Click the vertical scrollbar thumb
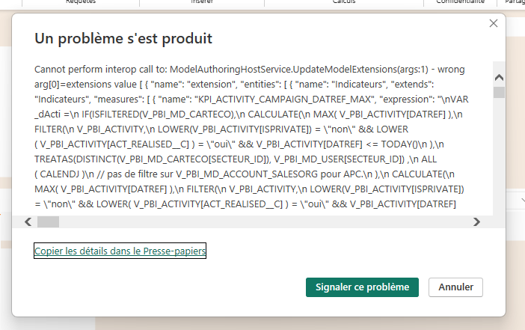The image size is (525, 330). point(499,93)
